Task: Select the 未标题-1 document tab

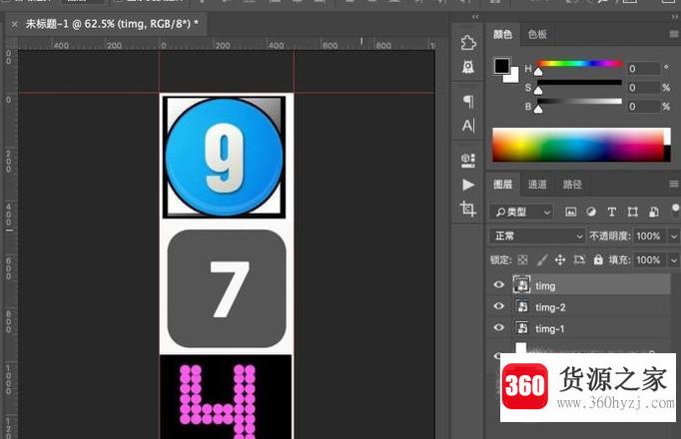Action: (x=112, y=24)
